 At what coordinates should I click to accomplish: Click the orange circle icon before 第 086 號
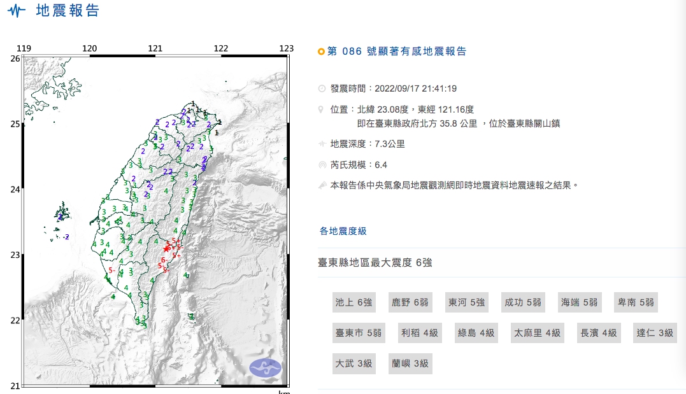click(321, 52)
